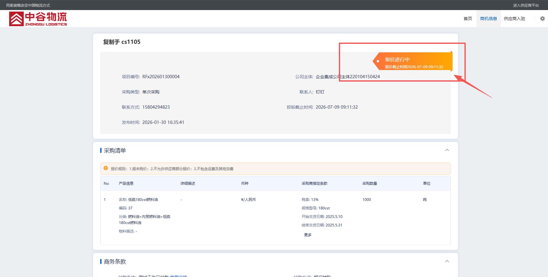Click unit cell 吨
Viewport: 548px width, 277px height.
point(425,200)
